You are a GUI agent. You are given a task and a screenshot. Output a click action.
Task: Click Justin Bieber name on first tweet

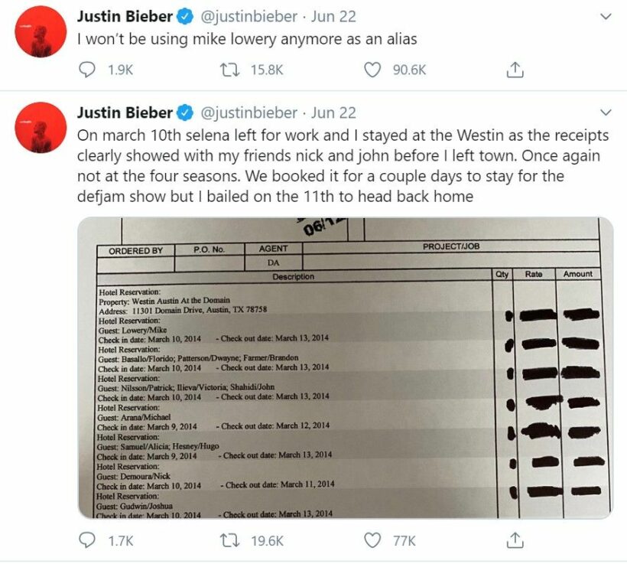pos(125,16)
